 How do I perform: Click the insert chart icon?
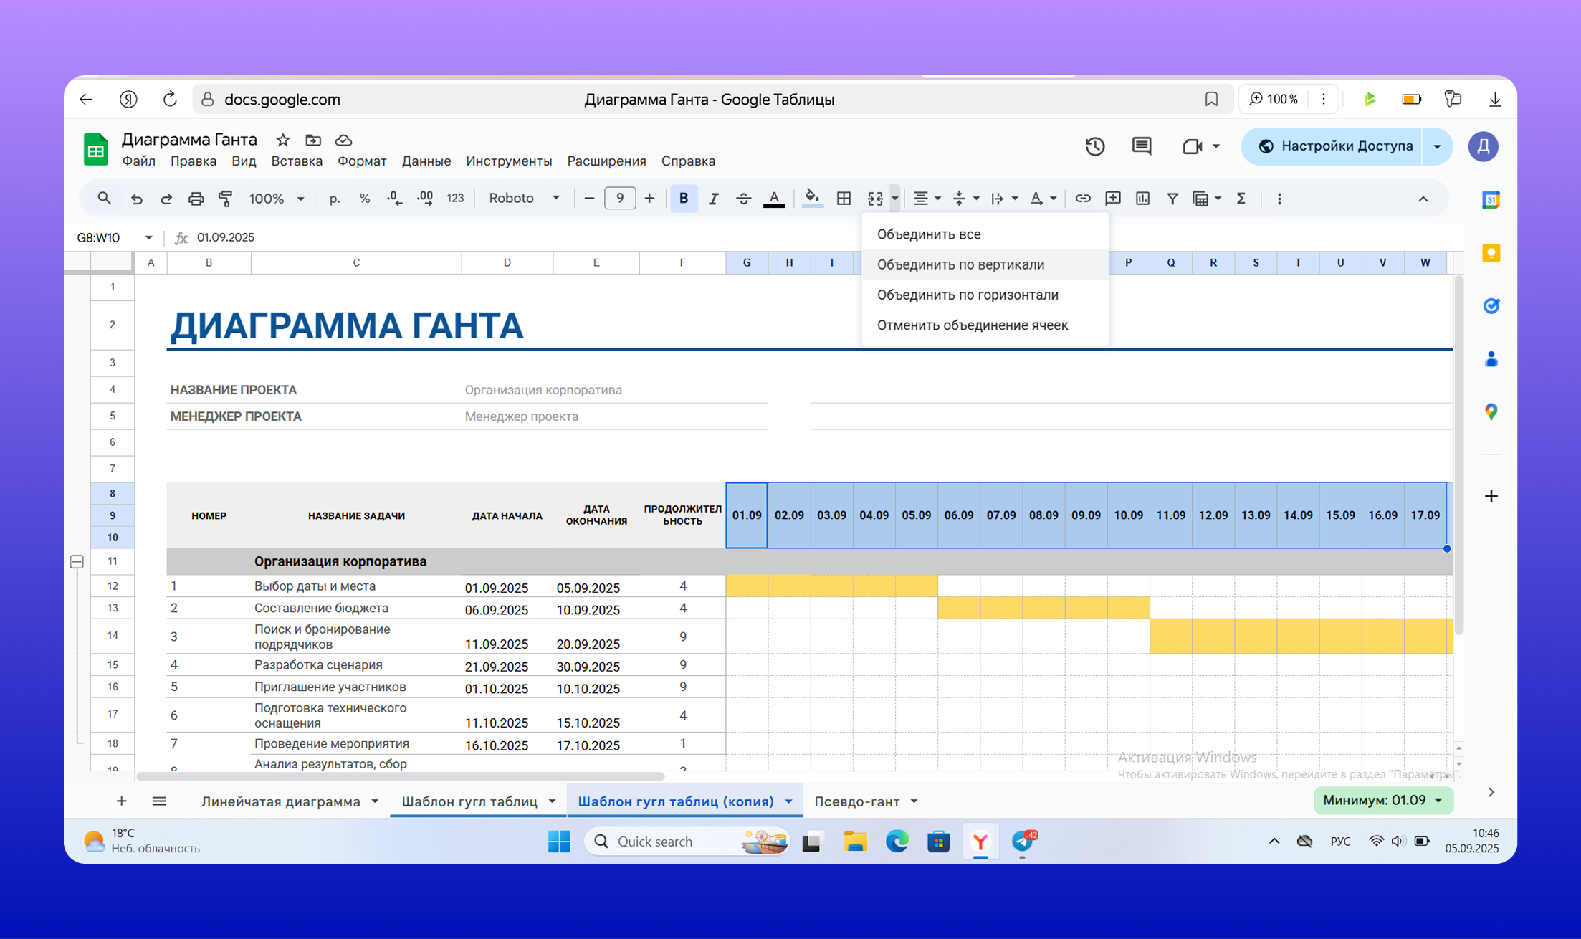pos(1142,199)
